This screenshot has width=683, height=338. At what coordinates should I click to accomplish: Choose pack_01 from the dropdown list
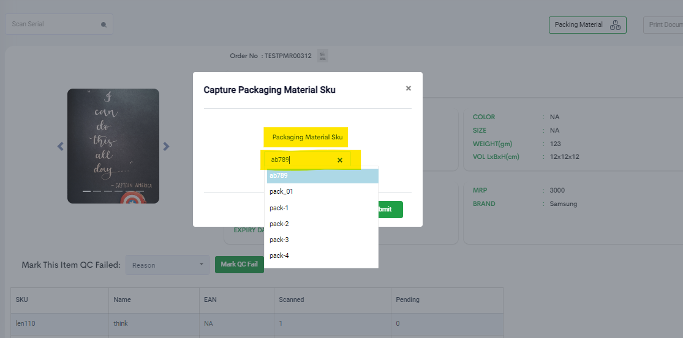pos(322,191)
